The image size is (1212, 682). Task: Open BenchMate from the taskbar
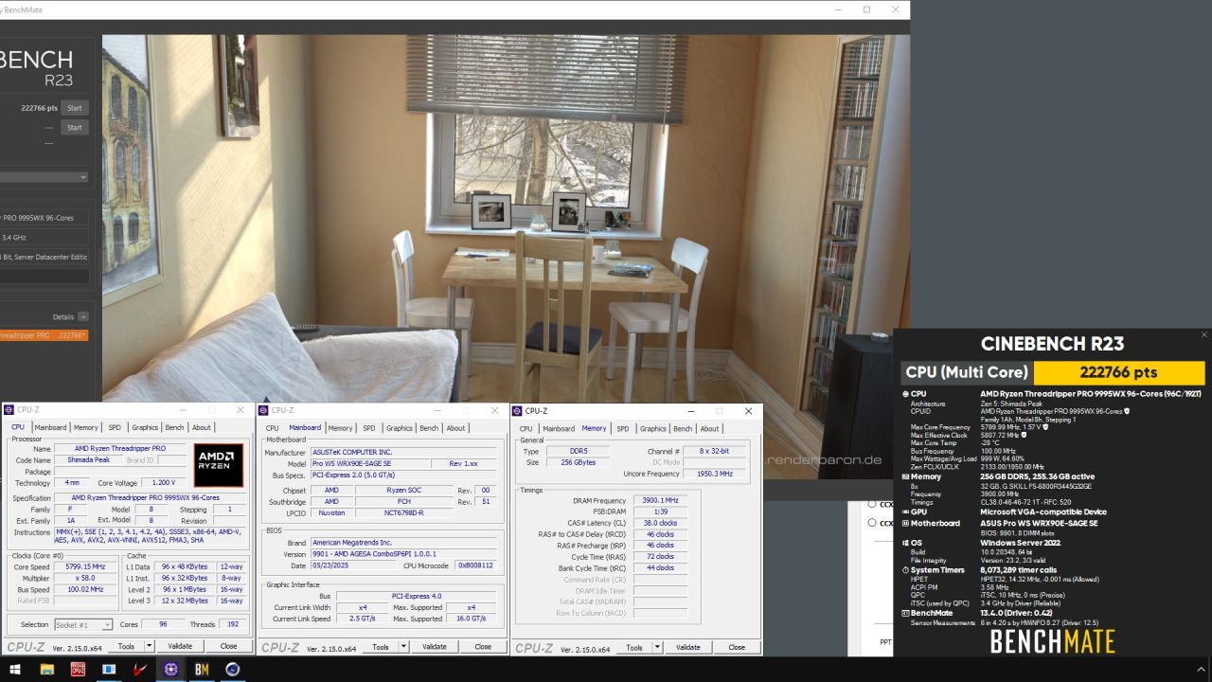point(201,670)
